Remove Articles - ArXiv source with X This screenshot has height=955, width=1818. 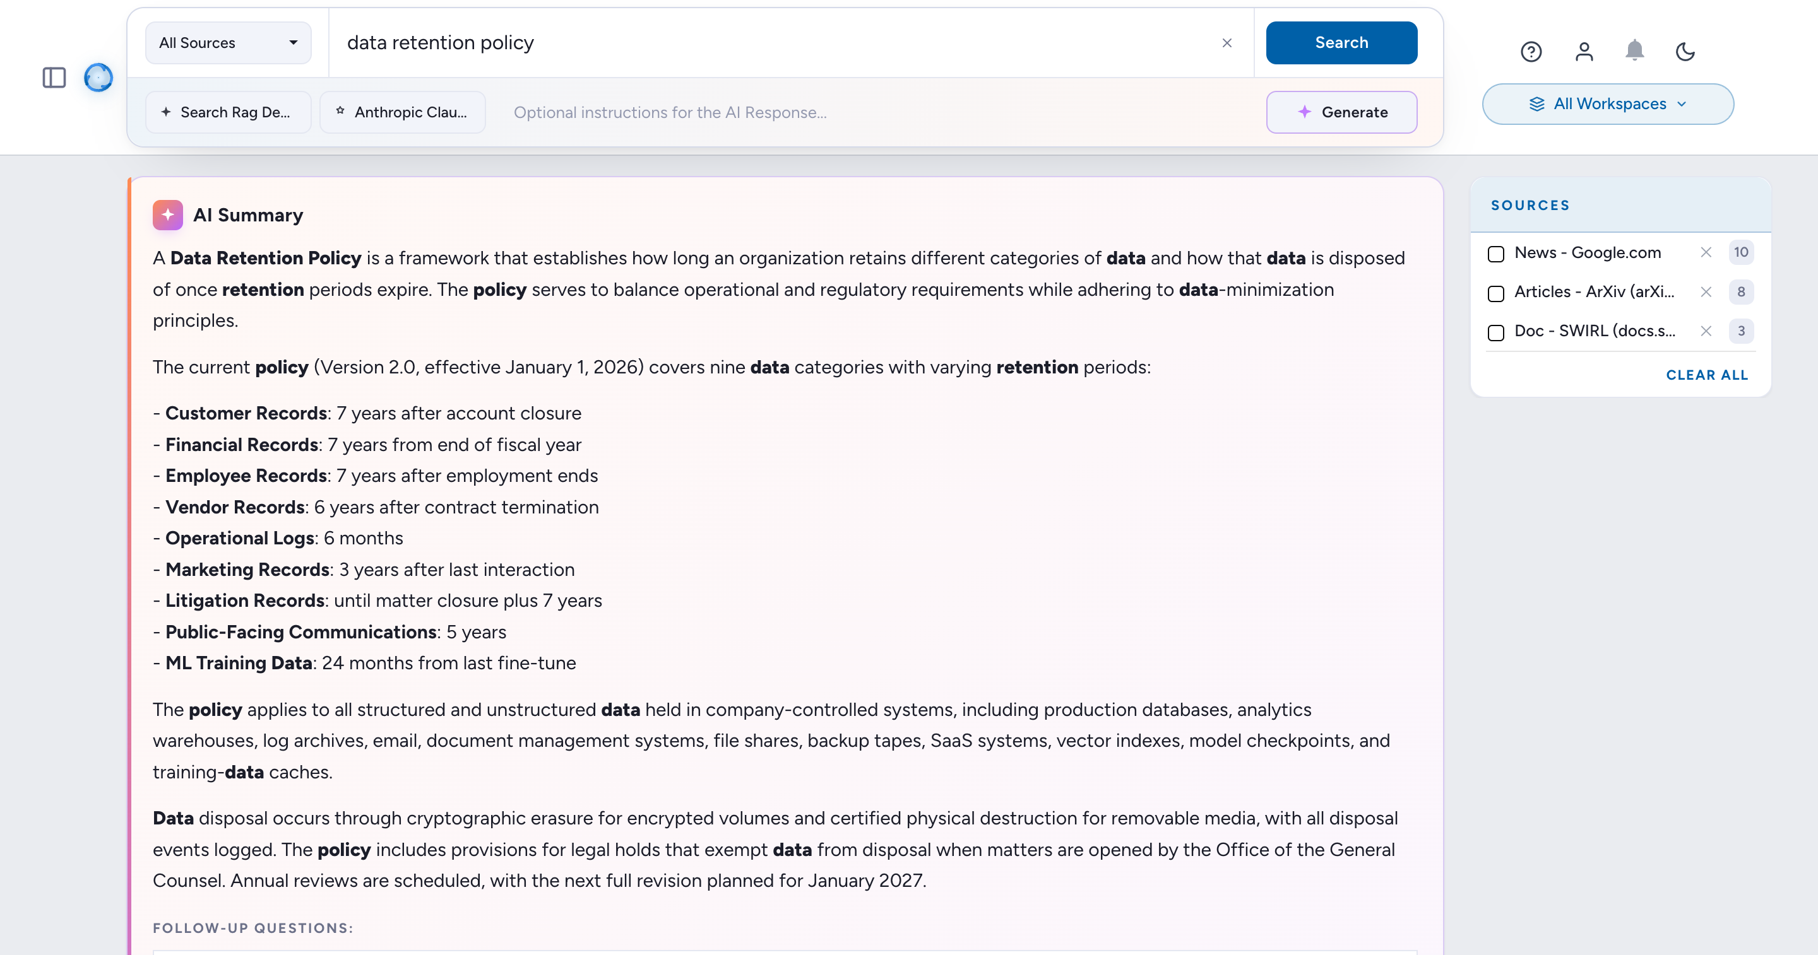tap(1706, 292)
